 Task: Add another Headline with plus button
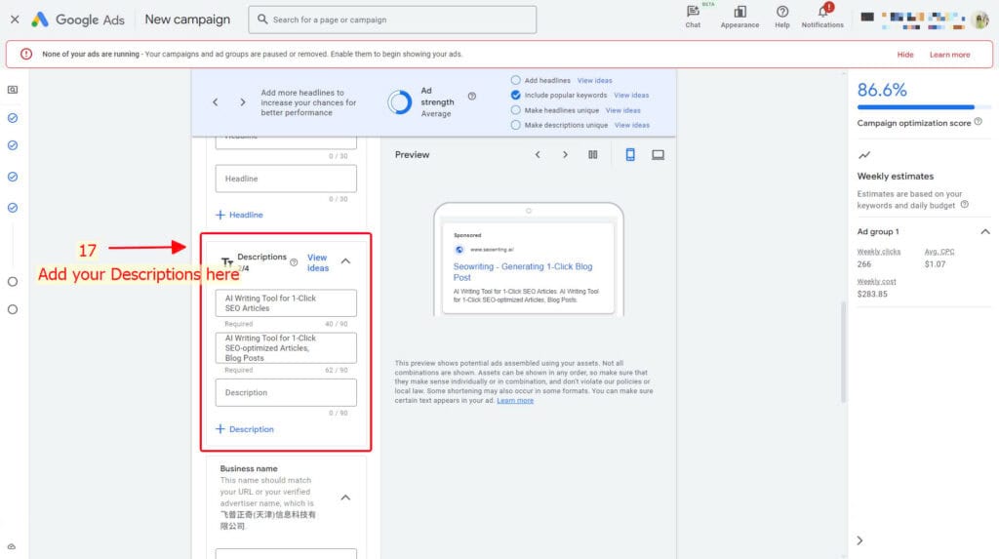coord(239,215)
